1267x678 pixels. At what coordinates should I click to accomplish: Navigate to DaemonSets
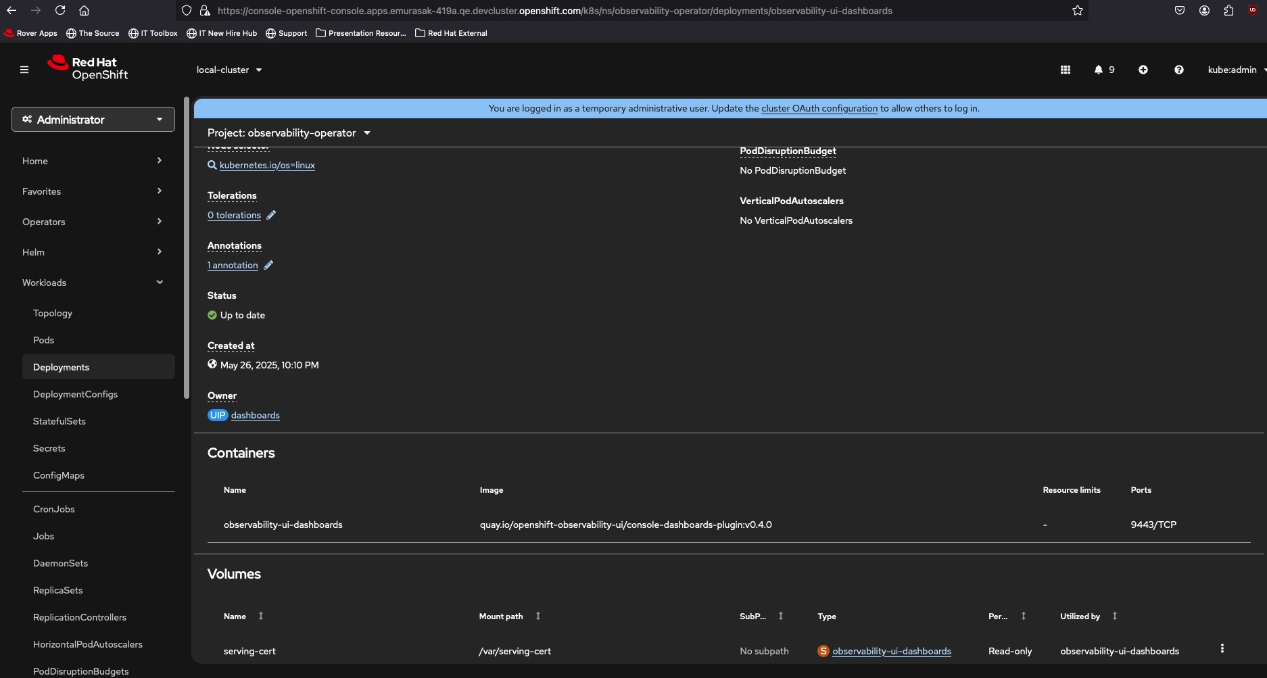coord(61,563)
